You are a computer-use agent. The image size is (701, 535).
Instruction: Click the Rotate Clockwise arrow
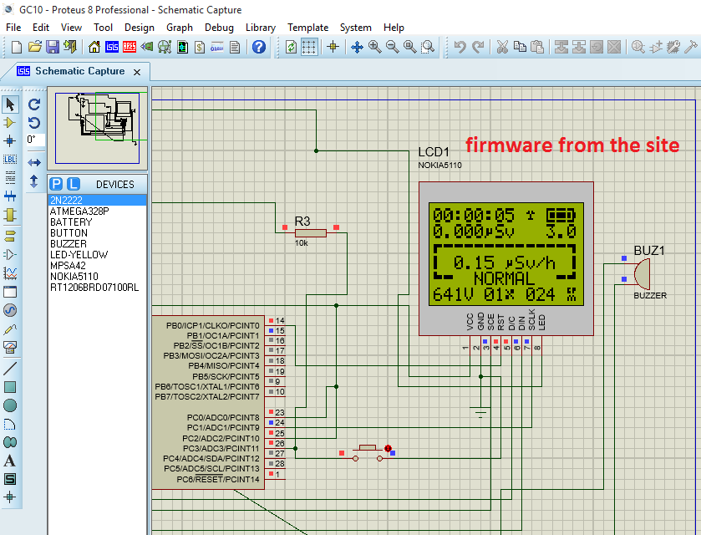click(34, 104)
